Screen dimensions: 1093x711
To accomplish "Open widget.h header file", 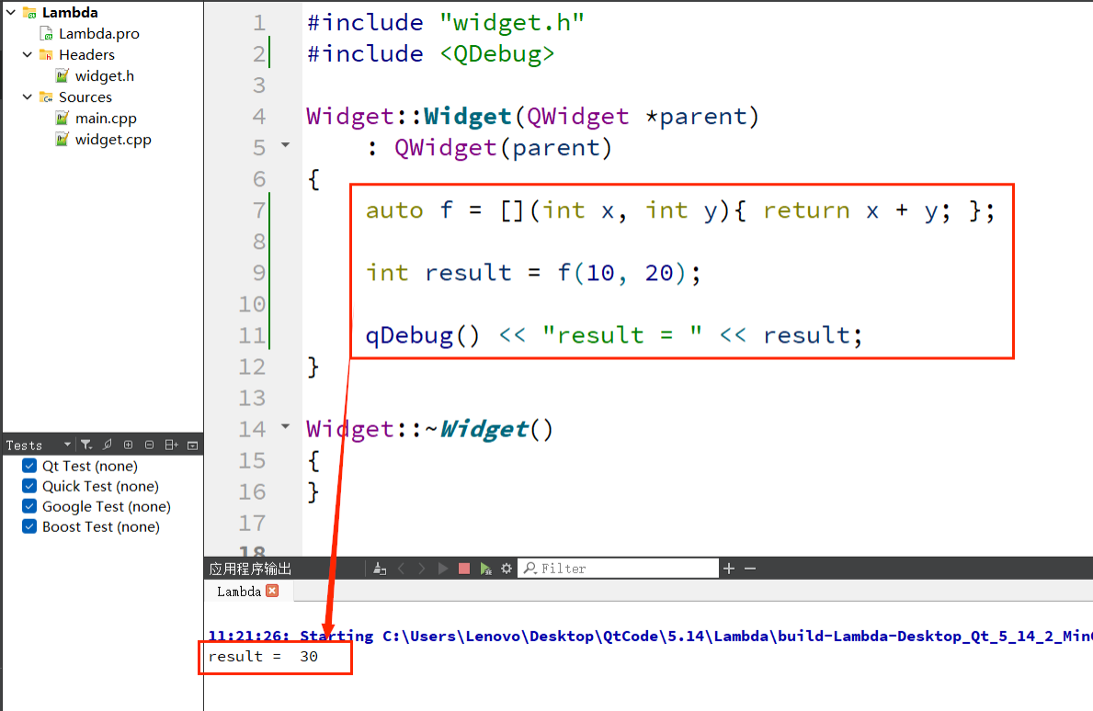I will point(105,76).
